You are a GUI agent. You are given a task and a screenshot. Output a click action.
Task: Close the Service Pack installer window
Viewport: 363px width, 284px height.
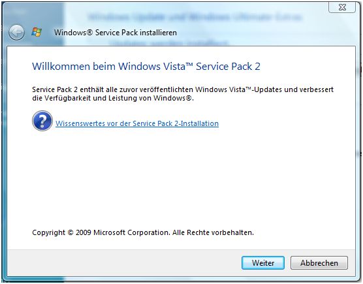tap(342, 7)
